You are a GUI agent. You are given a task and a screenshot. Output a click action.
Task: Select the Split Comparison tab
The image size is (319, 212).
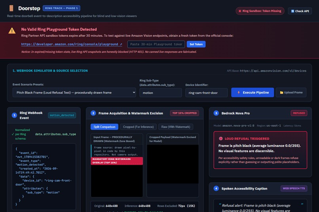tap(104, 127)
